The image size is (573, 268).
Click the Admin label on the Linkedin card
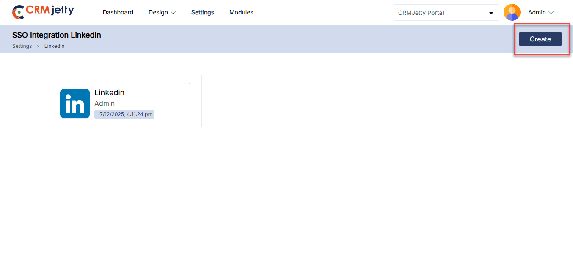(x=105, y=104)
